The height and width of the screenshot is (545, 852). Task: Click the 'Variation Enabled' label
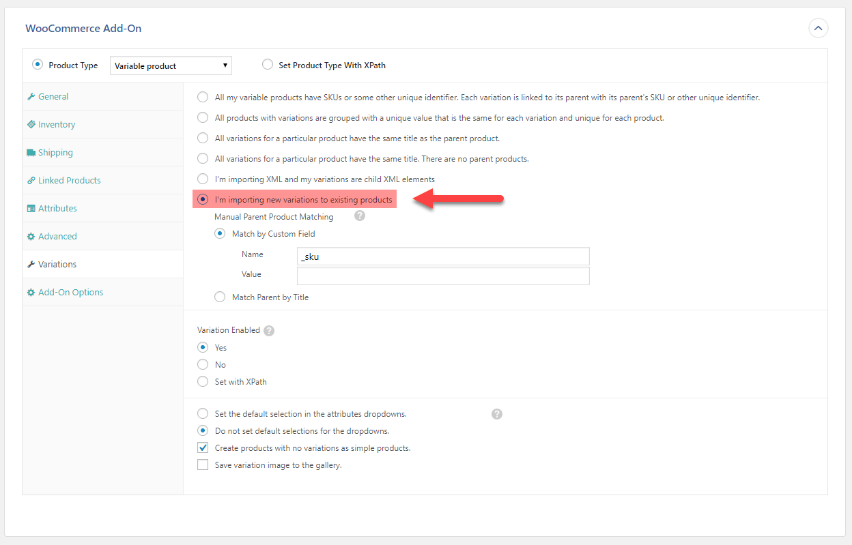(x=229, y=330)
